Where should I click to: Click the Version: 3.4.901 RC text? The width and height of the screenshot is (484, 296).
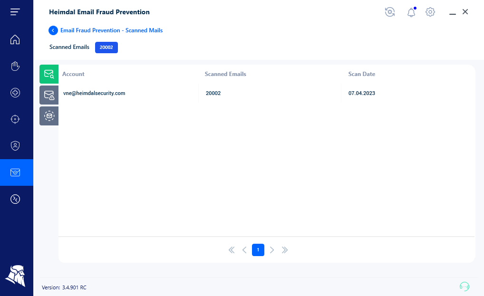64,287
